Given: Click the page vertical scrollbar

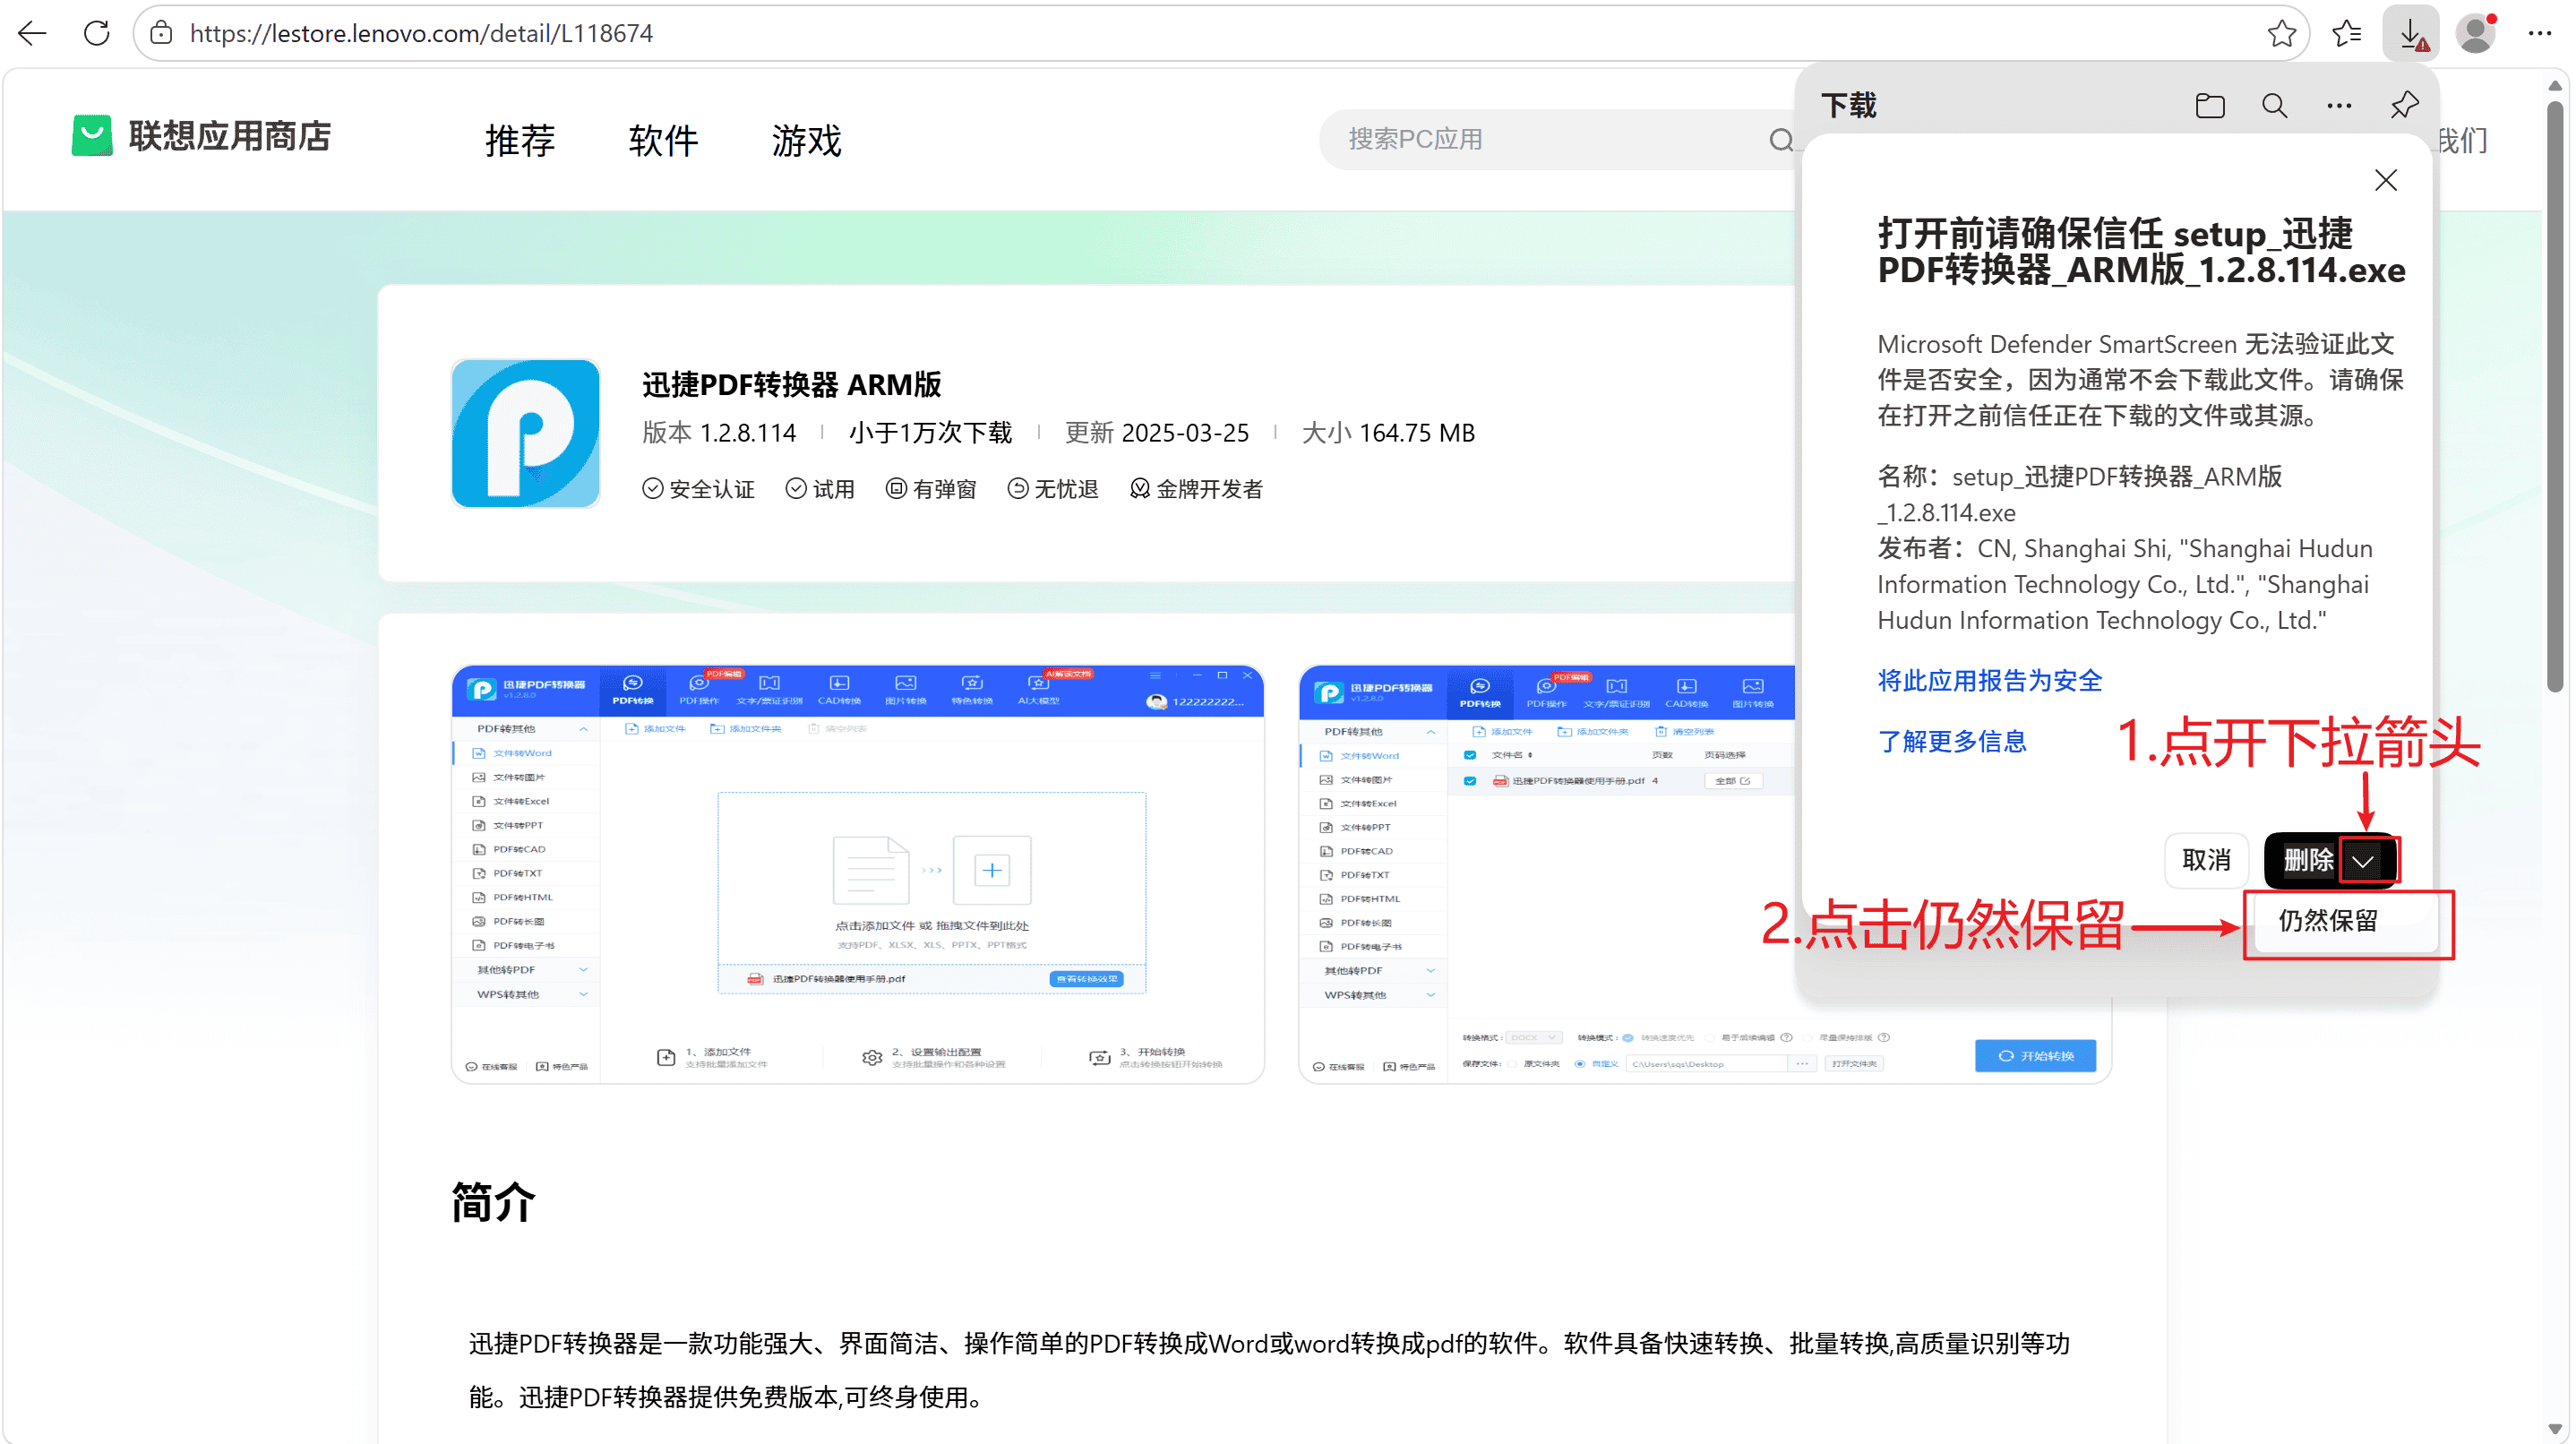Looking at the screenshot, I should click(2556, 395).
